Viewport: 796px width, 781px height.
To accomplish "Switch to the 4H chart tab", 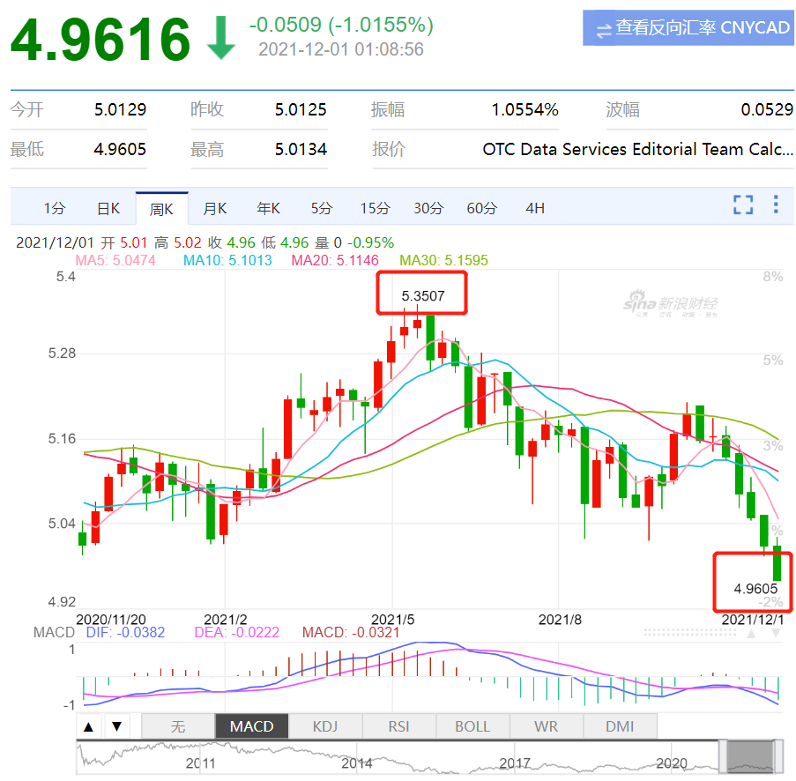I will pos(535,209).
